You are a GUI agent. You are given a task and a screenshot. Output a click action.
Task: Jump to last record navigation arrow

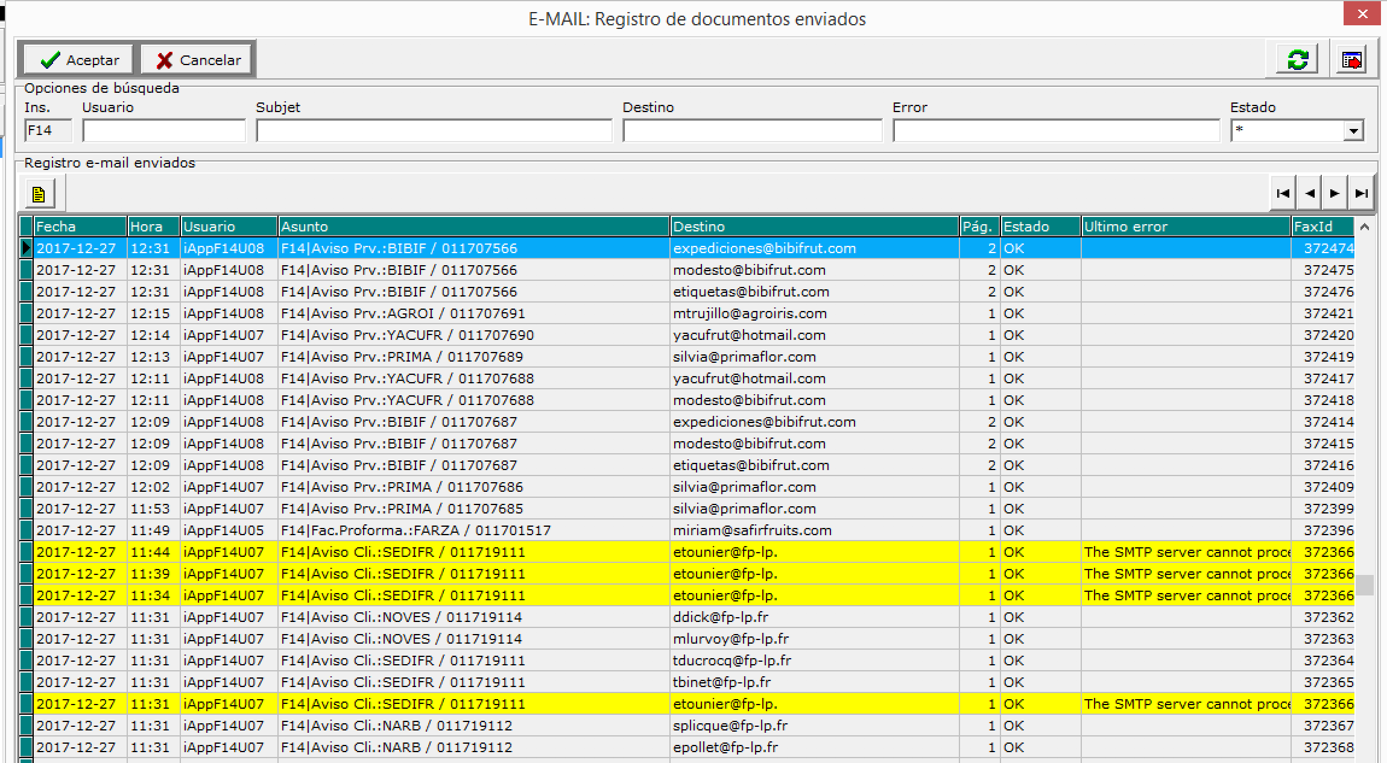coord(1361,193)
